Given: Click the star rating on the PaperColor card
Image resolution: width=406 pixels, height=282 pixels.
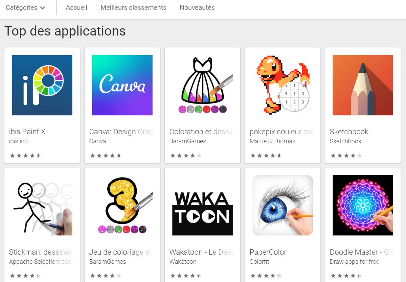Looking at the screenshot, I should click(266, 276).
